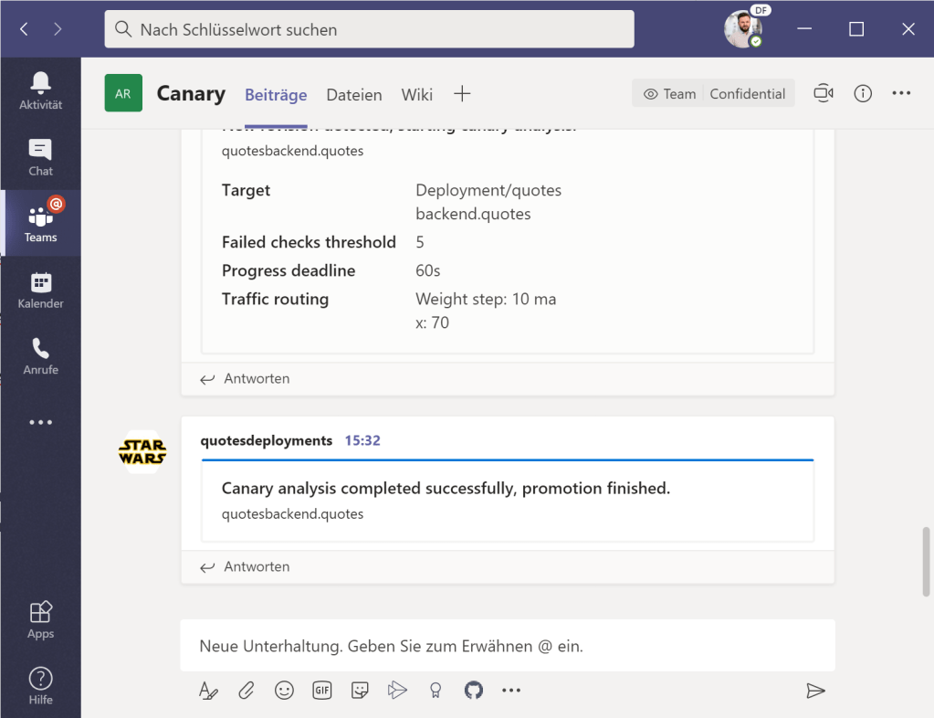Start a video meeting with camera icon
The image size is (934, 718).
pos(824,93)
